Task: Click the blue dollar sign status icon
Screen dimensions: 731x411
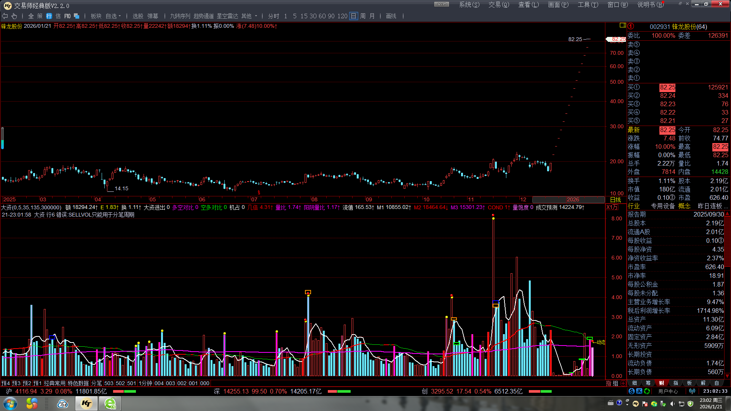Action: [632, 391]
